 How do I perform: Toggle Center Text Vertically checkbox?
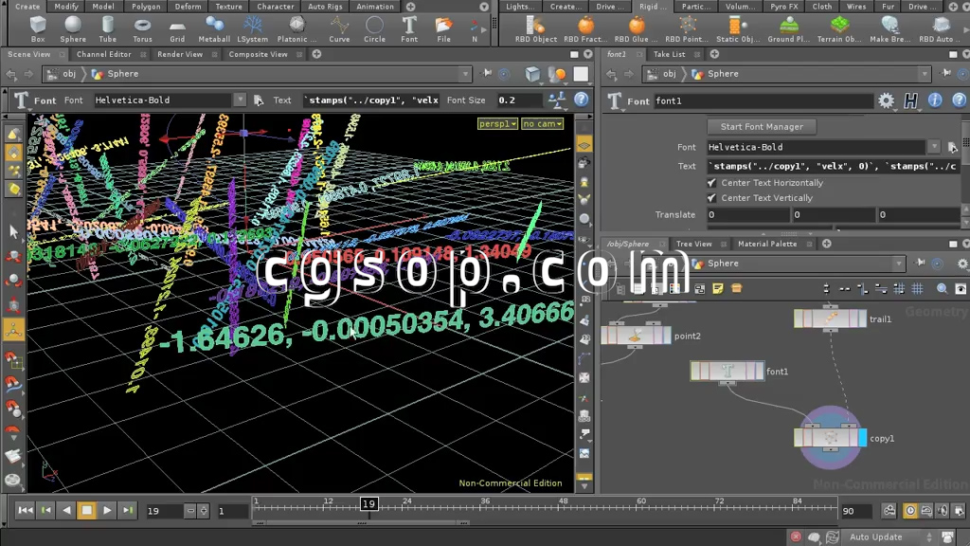click(x=712, y=198)
